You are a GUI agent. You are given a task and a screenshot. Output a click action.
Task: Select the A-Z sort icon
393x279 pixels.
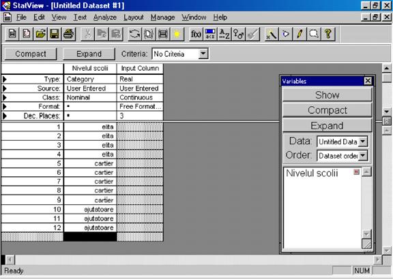pos(224,34)
